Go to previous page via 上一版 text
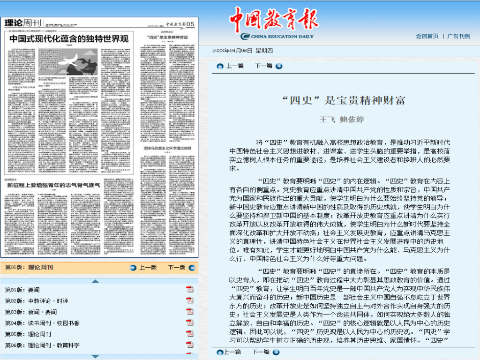Image resolution: width=480 pixels, height=360 pixels. pyautogui.click(x=148, y=268)
